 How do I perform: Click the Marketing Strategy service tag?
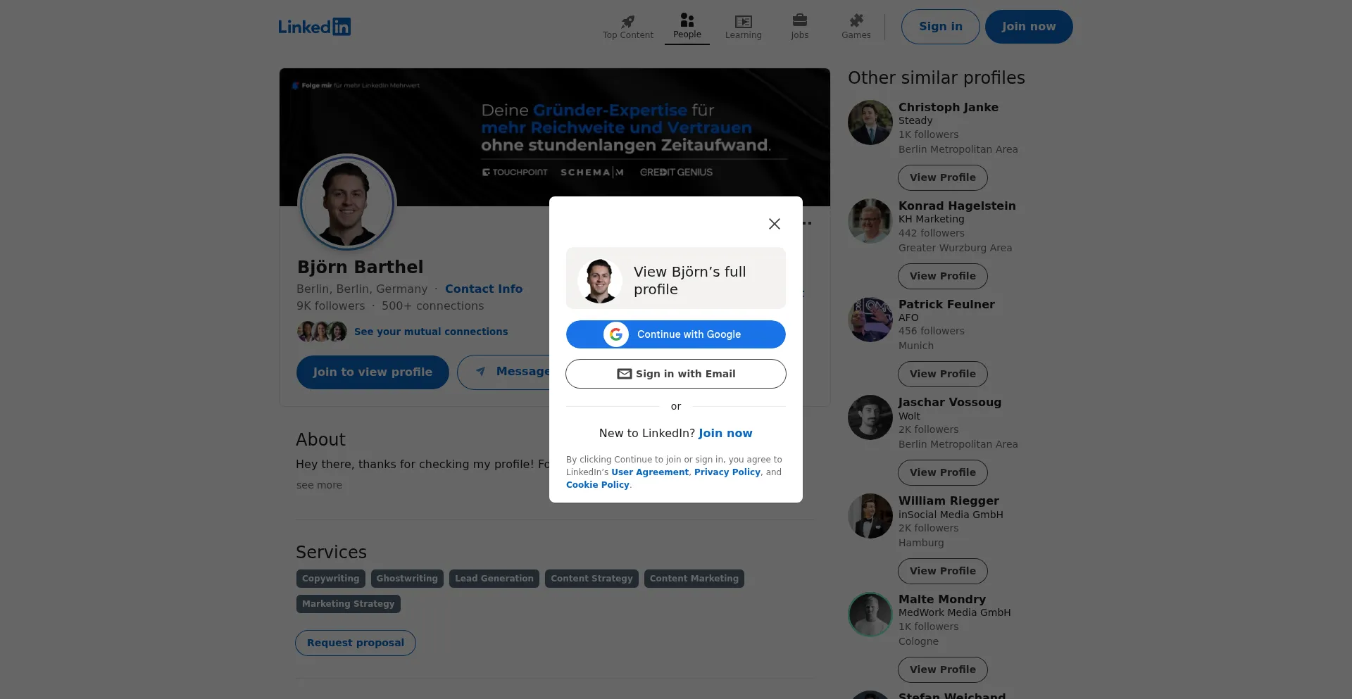pos(349,604)
